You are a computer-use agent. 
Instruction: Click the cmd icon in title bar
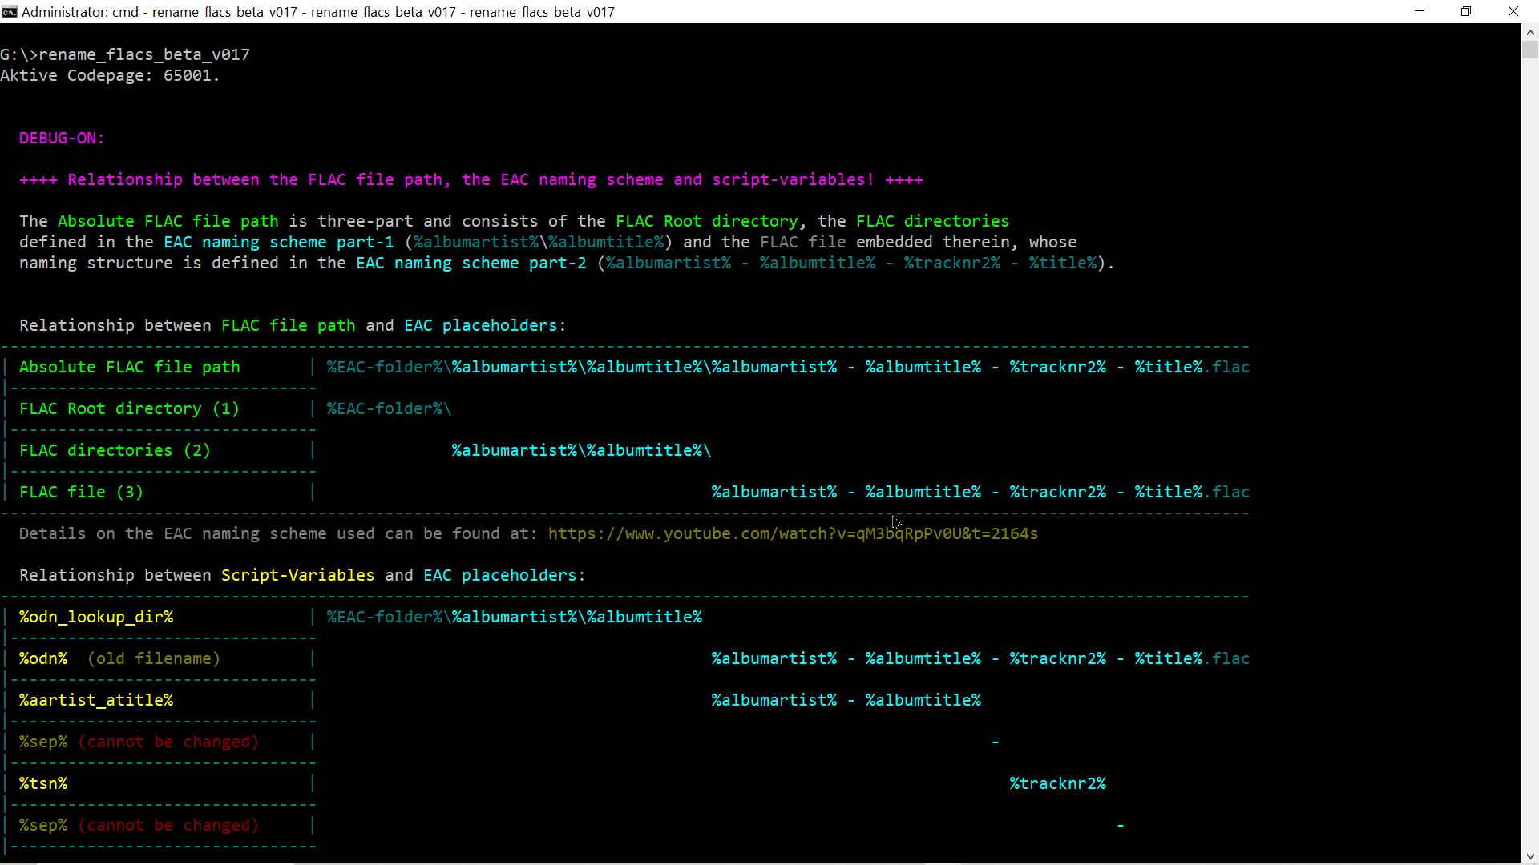click(9, 11)
